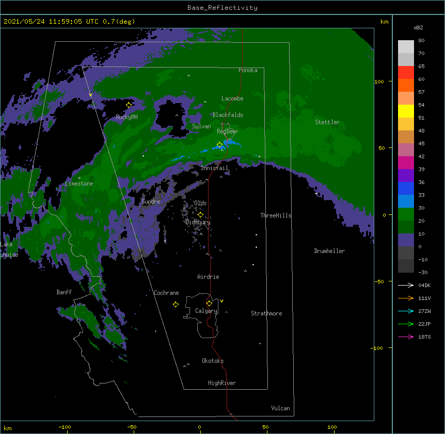The width and height of the screenshot is (445, 434).
Task: Select the 54 dBZ yellow color swatch
Action: (406, 111)
